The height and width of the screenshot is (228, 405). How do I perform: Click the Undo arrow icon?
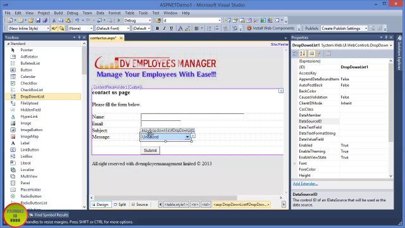point(77,20)
